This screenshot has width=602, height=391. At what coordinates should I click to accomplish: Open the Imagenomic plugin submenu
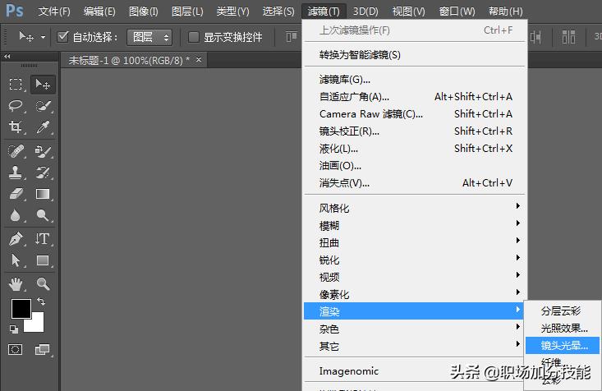pyautogui.click(x=416, y=371)
